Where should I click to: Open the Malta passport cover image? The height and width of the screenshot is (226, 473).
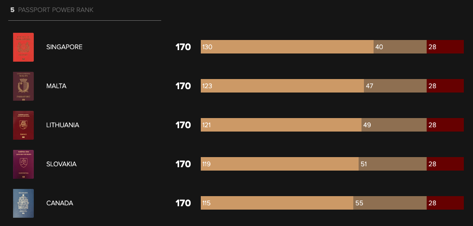pos(24,86)
